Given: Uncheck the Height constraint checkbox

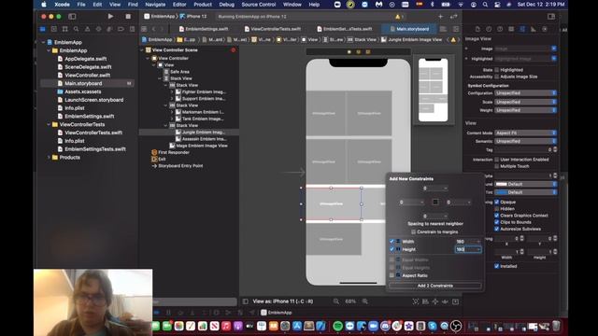Looking at the screenshot, I should coord(392,249).
